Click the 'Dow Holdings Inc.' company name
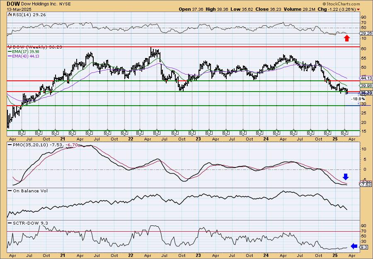 tap(40, 4)
